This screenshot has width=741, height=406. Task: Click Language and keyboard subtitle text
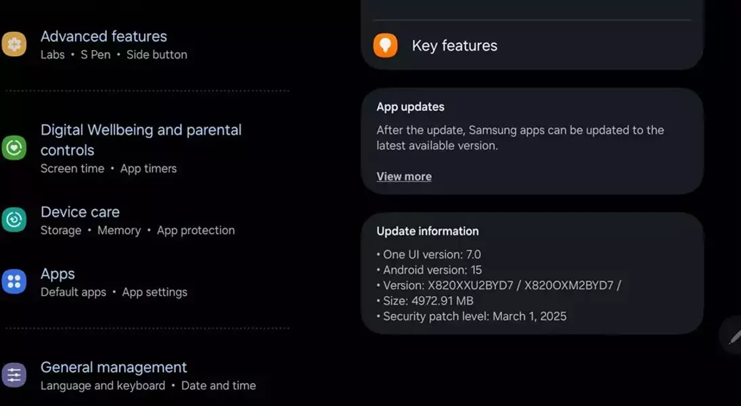point(103,386)
